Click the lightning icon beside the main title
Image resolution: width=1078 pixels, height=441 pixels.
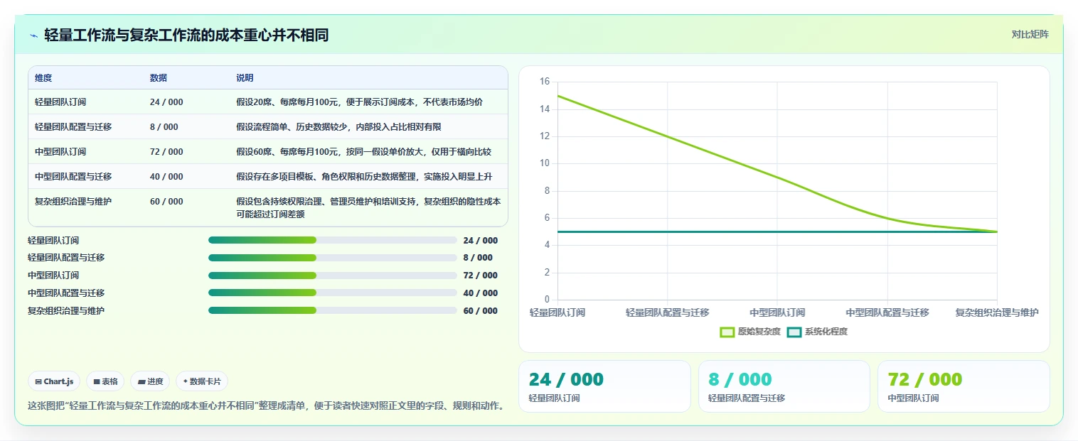tap(34, 36)
